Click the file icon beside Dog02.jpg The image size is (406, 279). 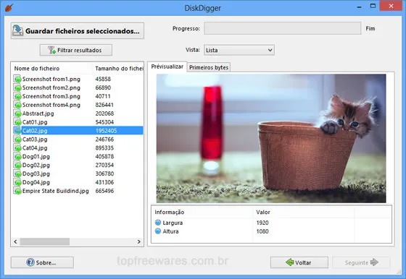[17, 165]
